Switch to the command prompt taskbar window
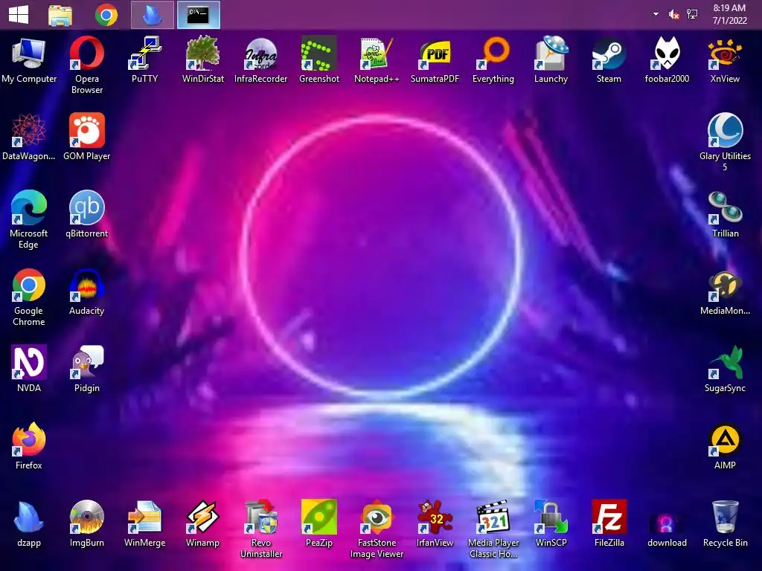 (x=198, y=15)
